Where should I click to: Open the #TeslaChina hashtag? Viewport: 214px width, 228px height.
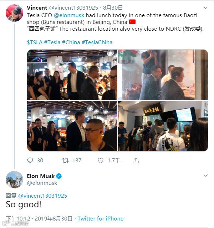pos(97,42)
